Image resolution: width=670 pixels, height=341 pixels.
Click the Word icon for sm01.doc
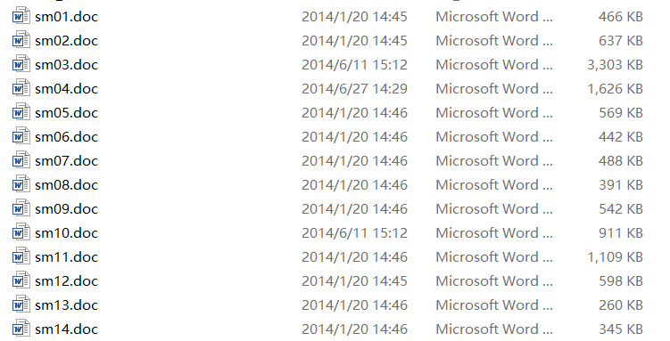click(x=21, y=16)
